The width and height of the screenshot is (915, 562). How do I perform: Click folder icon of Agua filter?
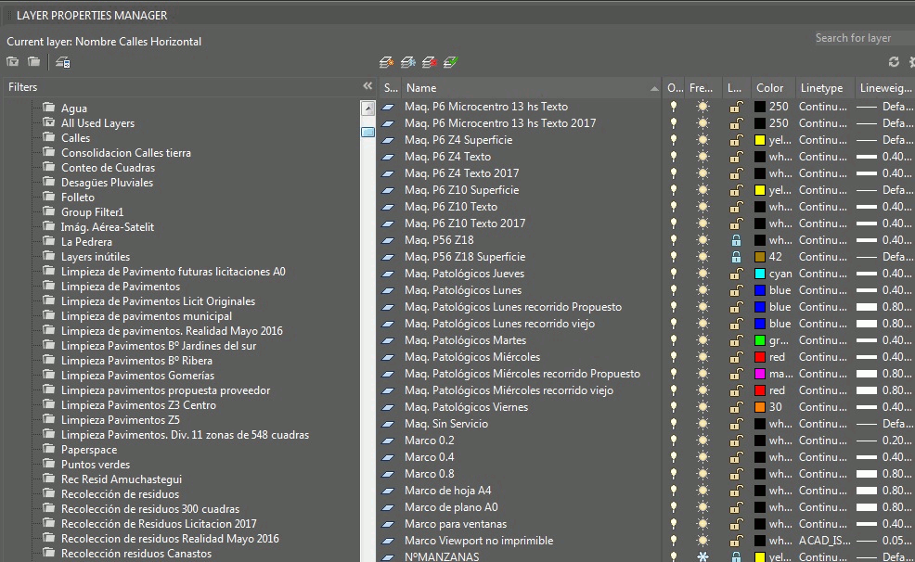pyautogui.click(x=49, y=108)
